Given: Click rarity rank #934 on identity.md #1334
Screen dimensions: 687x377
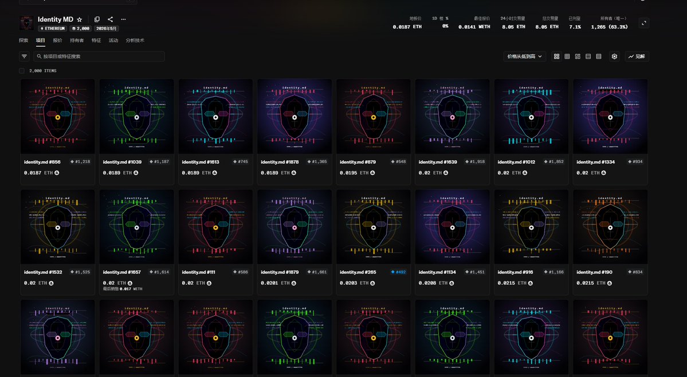Looking at the screenshot, I should pos(635,162).
